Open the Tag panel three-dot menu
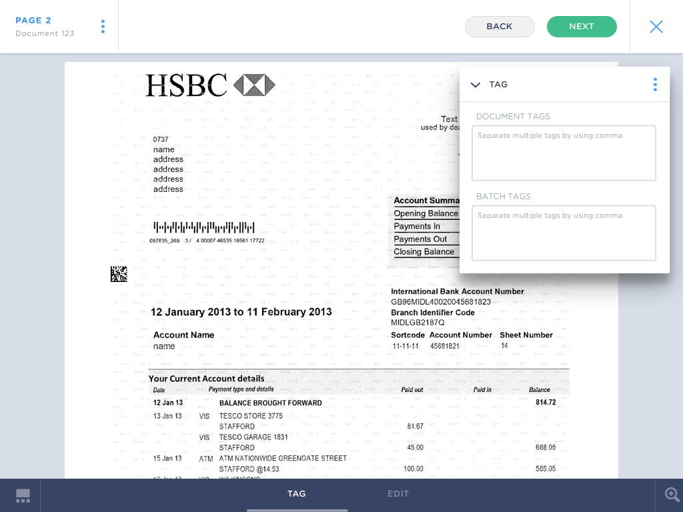The image size is (683, 512). 655,85
